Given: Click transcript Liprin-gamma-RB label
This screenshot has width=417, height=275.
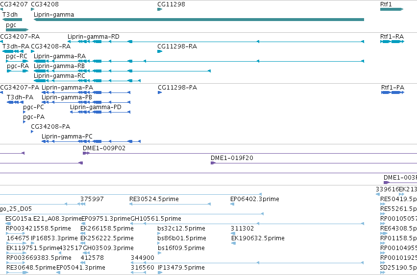Looking at the screenshot, I should 59,66.
